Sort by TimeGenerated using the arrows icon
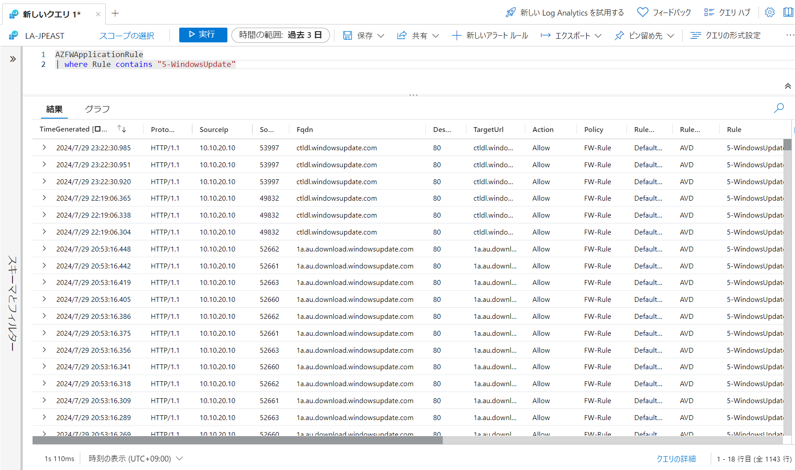The image size is (795, 470). pos(121,129)
